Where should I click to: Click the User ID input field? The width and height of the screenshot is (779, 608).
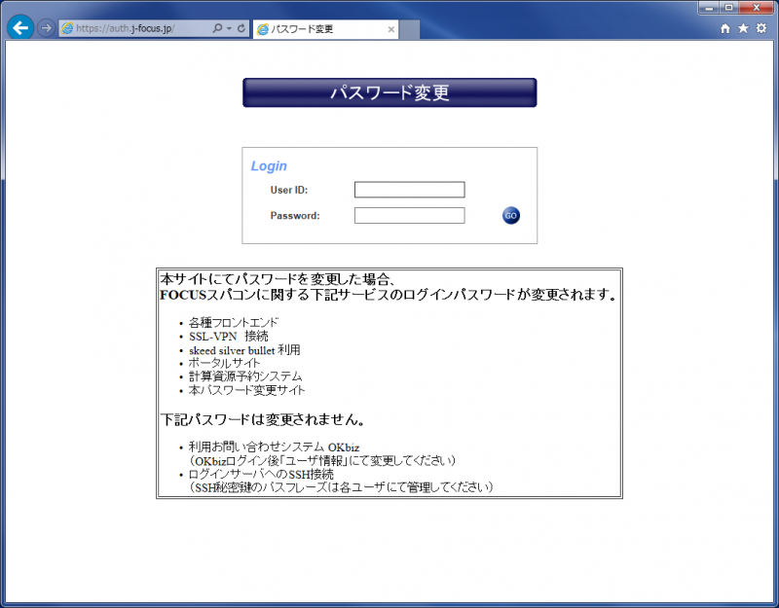point(409,190)
